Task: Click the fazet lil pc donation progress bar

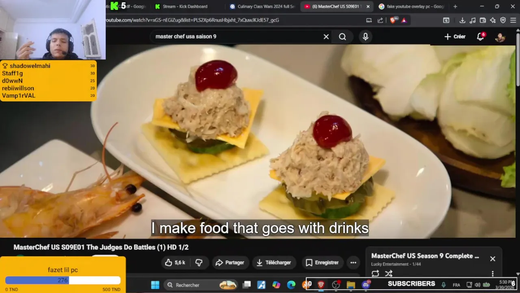Action: 63,280
